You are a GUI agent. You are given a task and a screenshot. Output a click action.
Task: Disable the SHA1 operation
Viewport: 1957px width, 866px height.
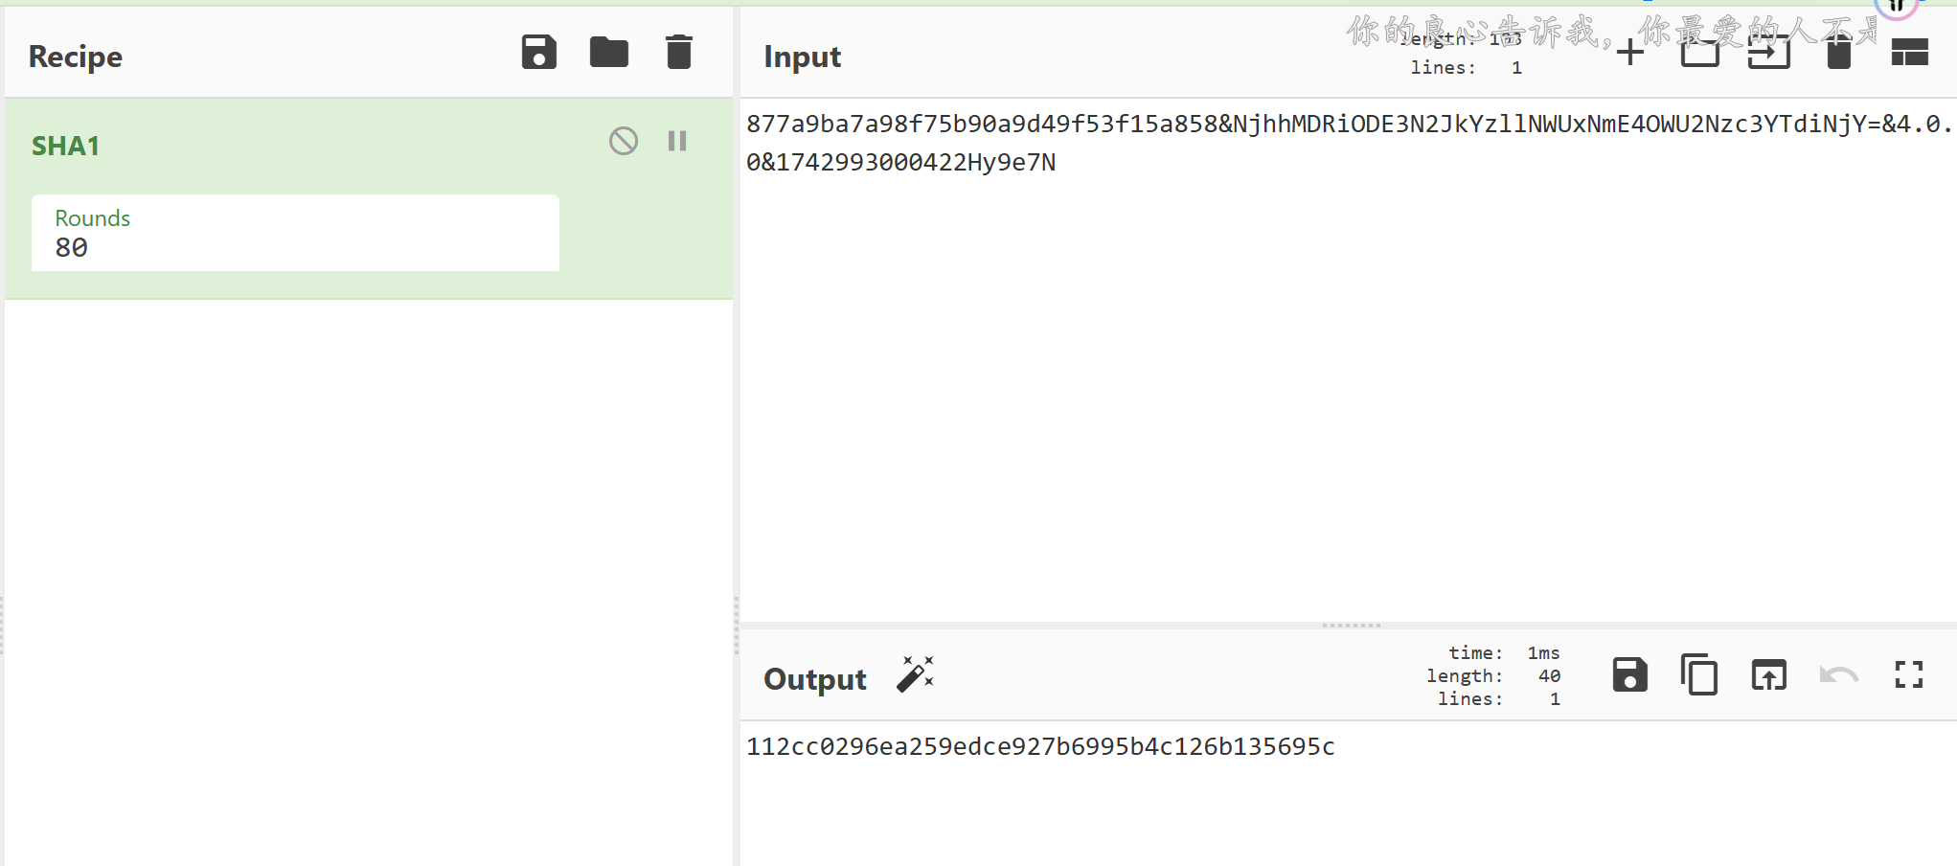[624, 142]
